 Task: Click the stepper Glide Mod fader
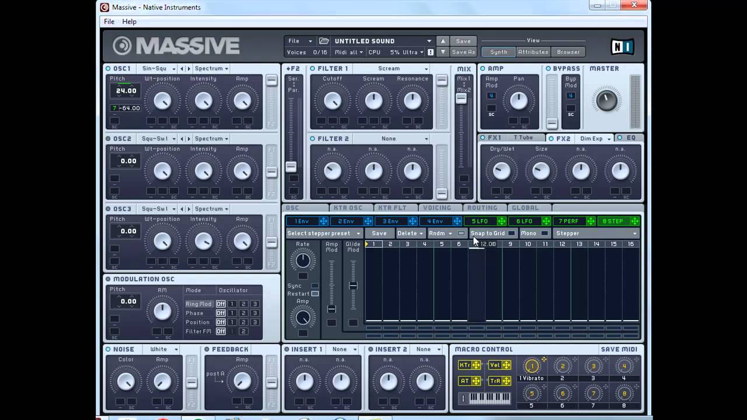[x=353, y=286]
